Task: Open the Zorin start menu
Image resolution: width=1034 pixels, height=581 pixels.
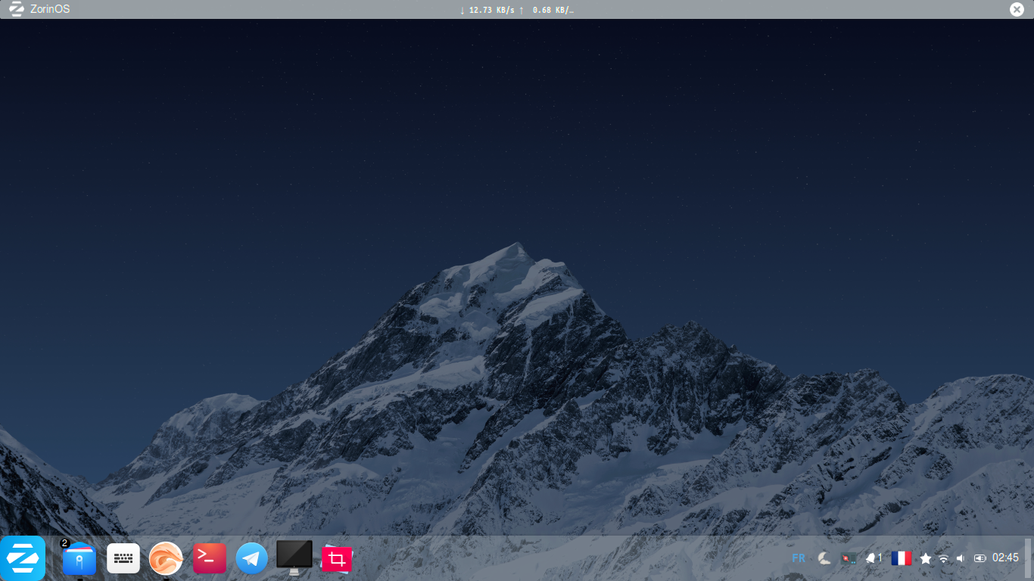Action: 23,558
